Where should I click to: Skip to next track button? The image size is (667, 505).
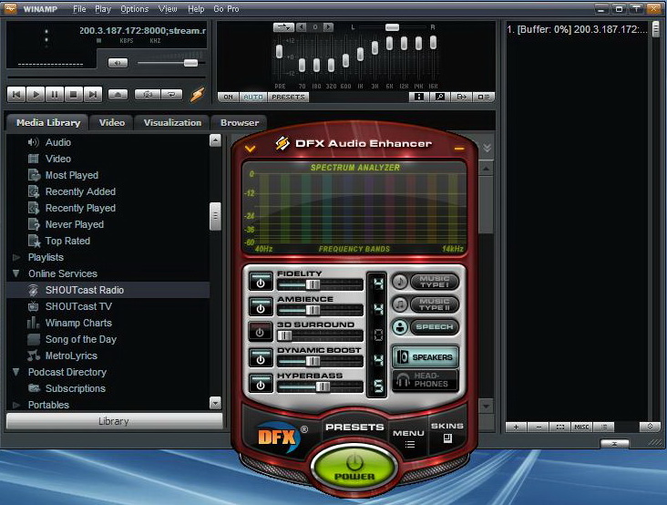click(x=93, y=94)
